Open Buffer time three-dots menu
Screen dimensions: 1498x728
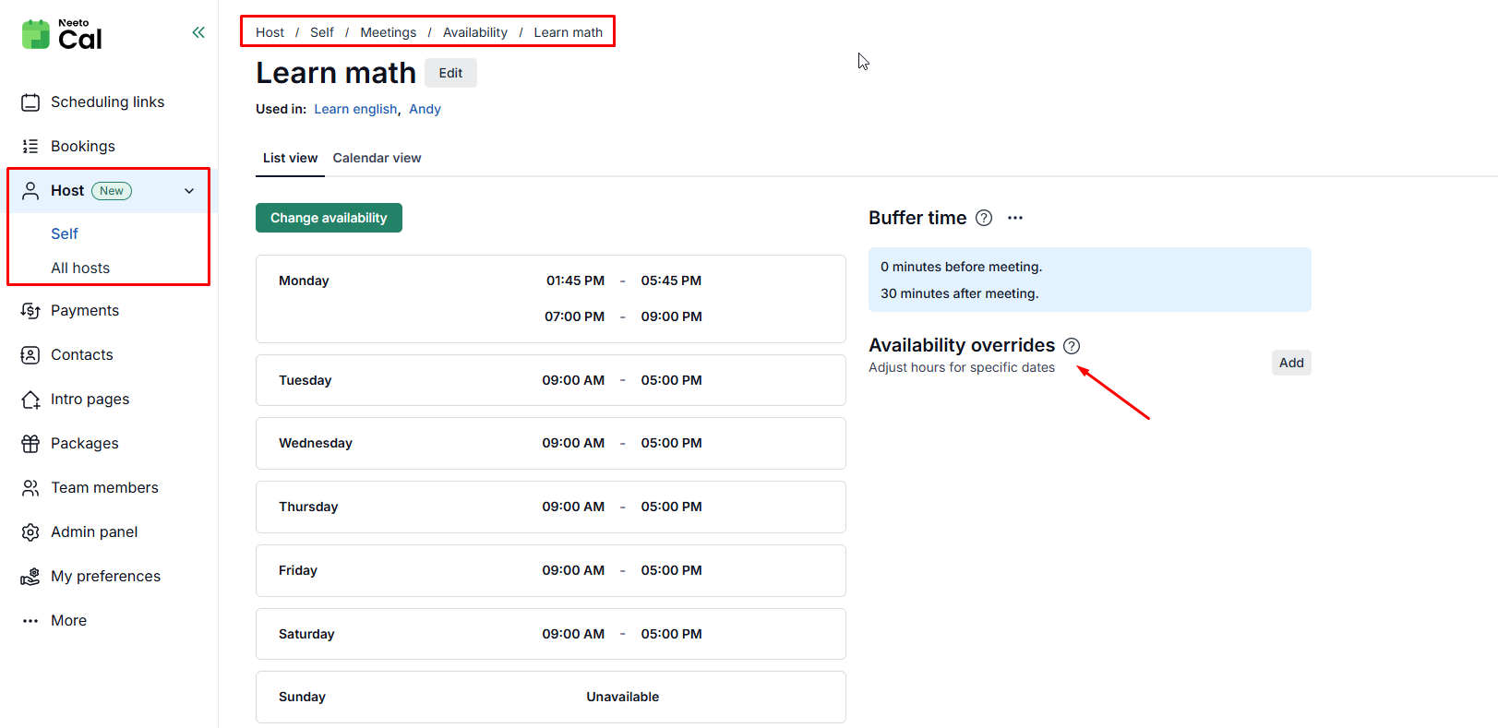pos(1015,218)
